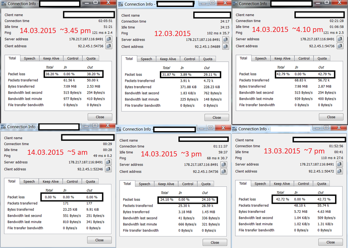
Task: Switch to Quota tab in the 00:29 window
Action: (90, 182)
